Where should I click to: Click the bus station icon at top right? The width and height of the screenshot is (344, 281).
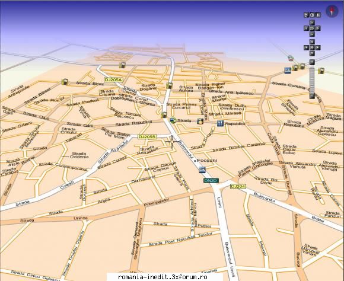coord(291,58)
